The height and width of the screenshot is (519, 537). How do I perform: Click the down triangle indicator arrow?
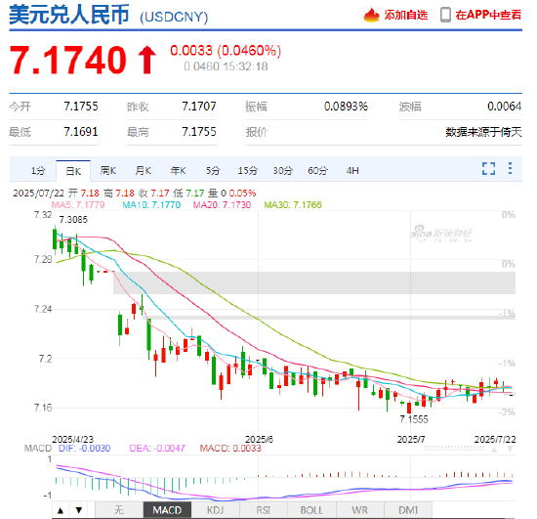79,510
